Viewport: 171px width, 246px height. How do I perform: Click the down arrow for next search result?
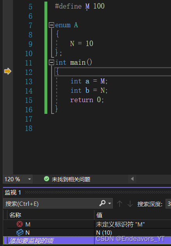[130, 204]
